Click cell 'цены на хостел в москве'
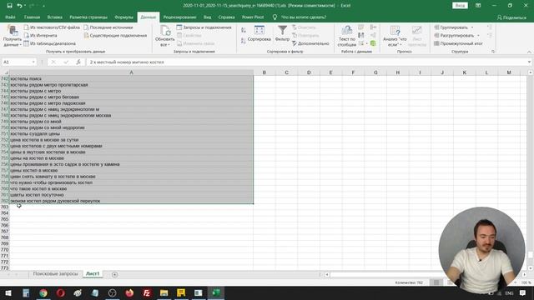The width and height of the screenshot is (534, 300). click(131, 158)
